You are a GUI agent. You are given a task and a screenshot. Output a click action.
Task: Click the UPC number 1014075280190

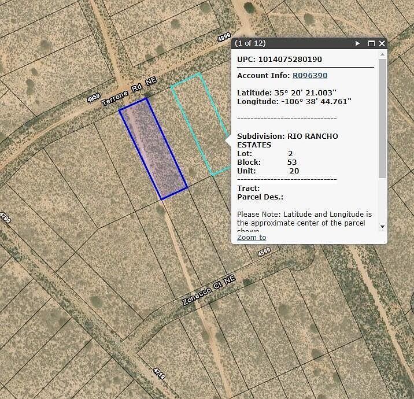click(290, 59)
